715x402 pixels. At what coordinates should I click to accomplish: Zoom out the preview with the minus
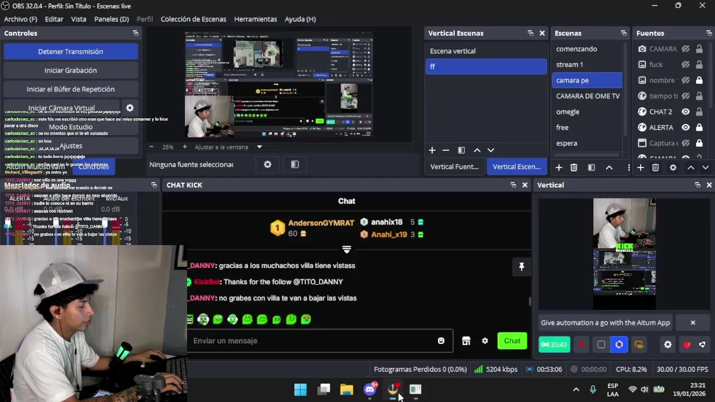[151, 147]
